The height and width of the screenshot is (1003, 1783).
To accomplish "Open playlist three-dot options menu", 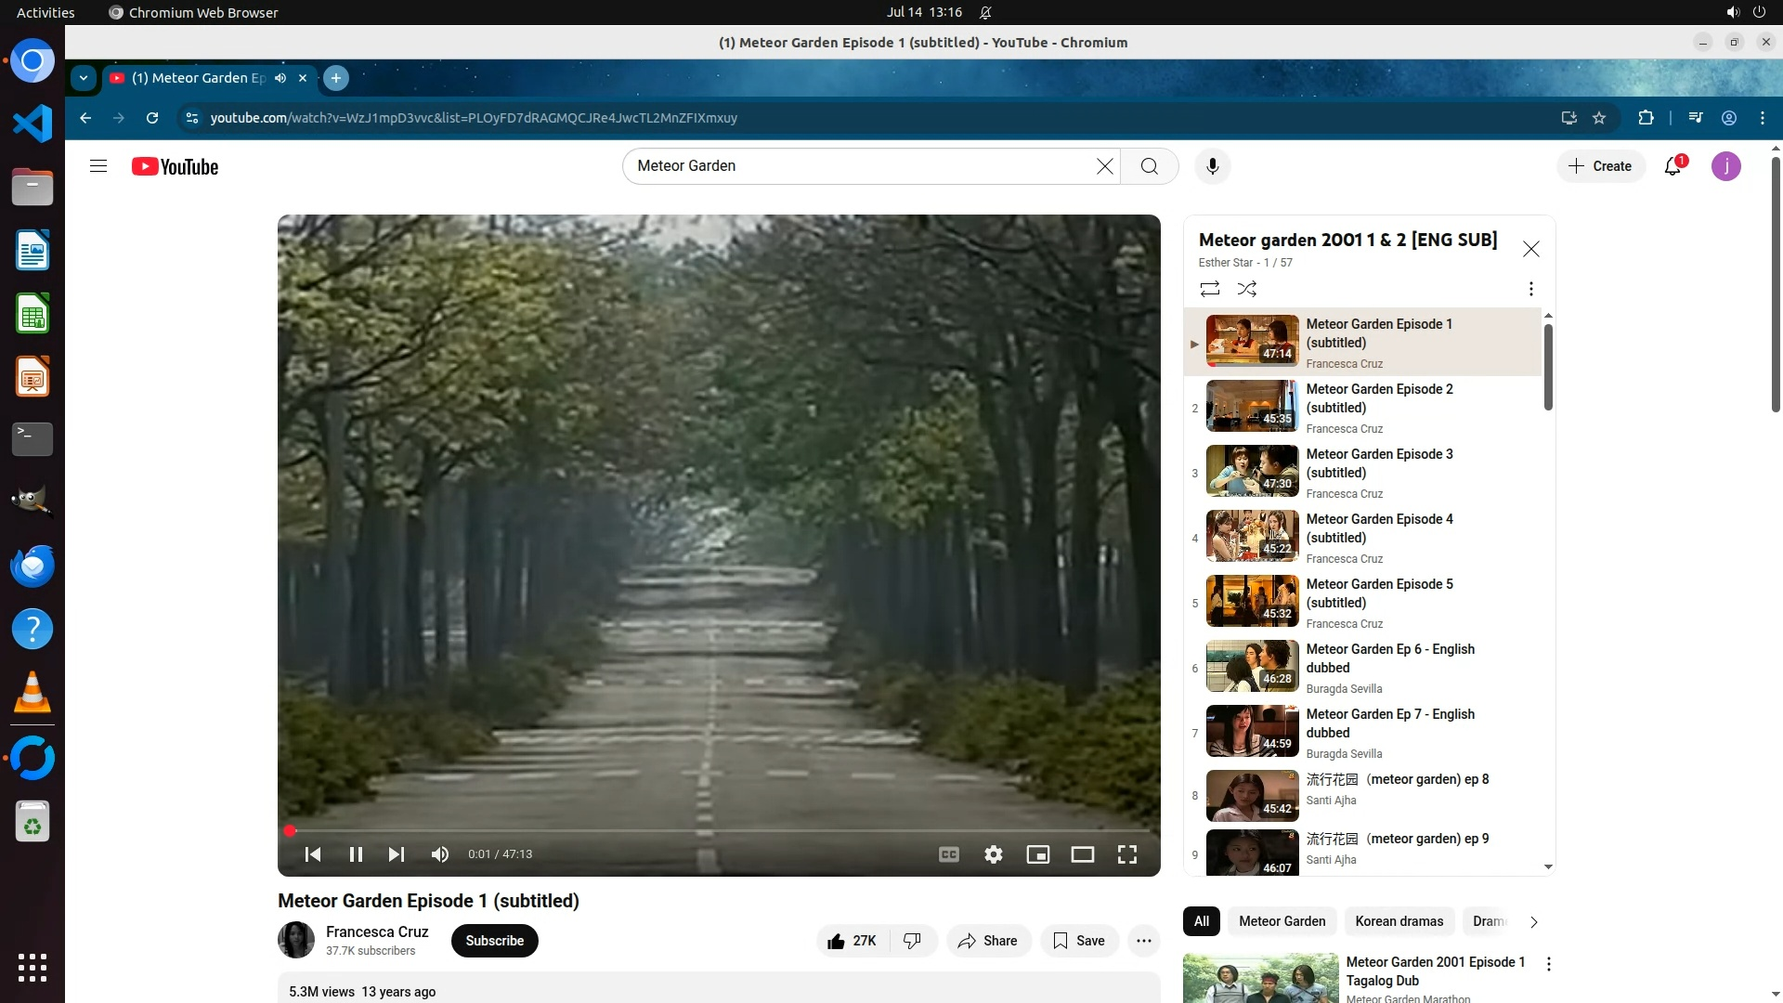I will (x=1530, y=289).
